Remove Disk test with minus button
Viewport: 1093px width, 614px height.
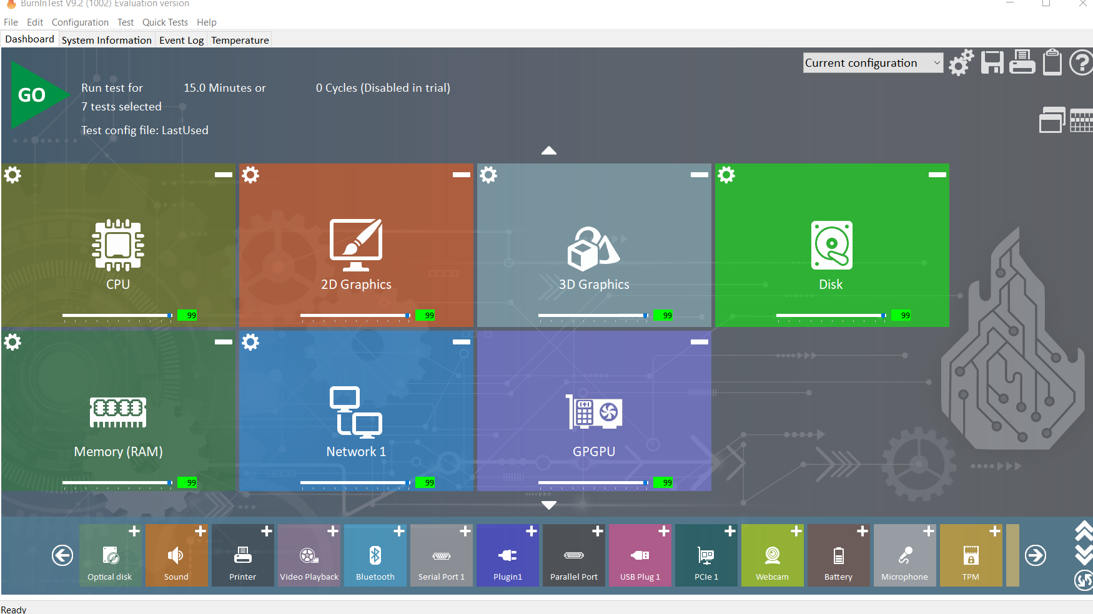[937, 175]
